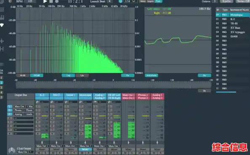Select the K-2 instrument row
The image size is (250, 155).
pos(233,19)
